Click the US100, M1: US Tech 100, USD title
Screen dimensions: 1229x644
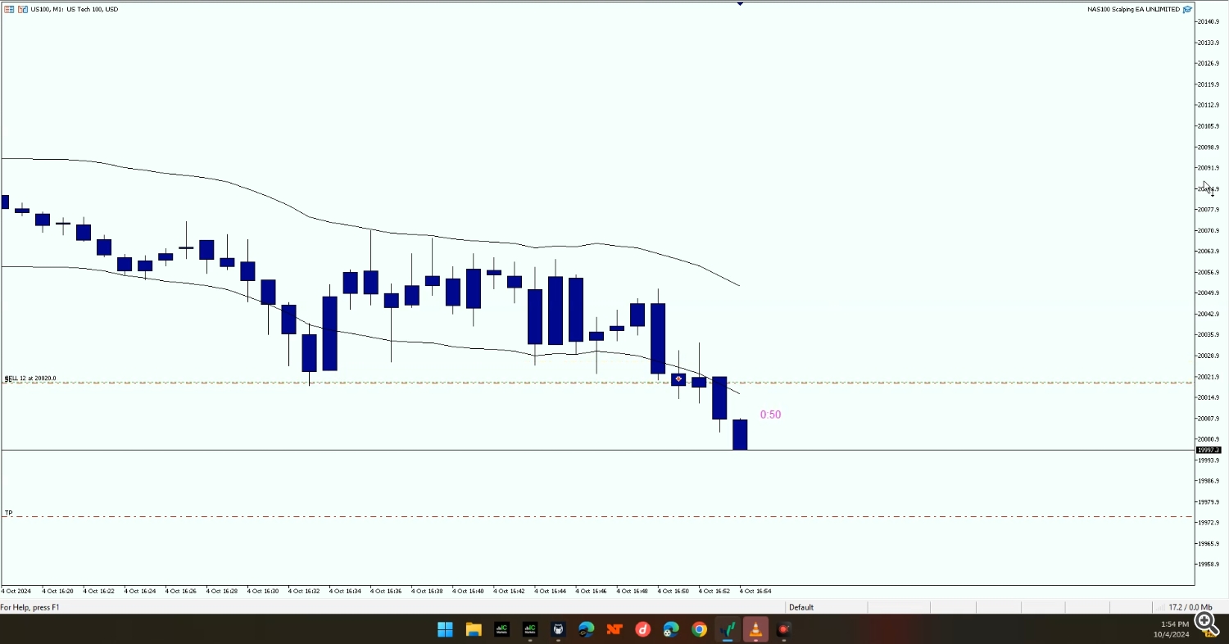point(75,9)
